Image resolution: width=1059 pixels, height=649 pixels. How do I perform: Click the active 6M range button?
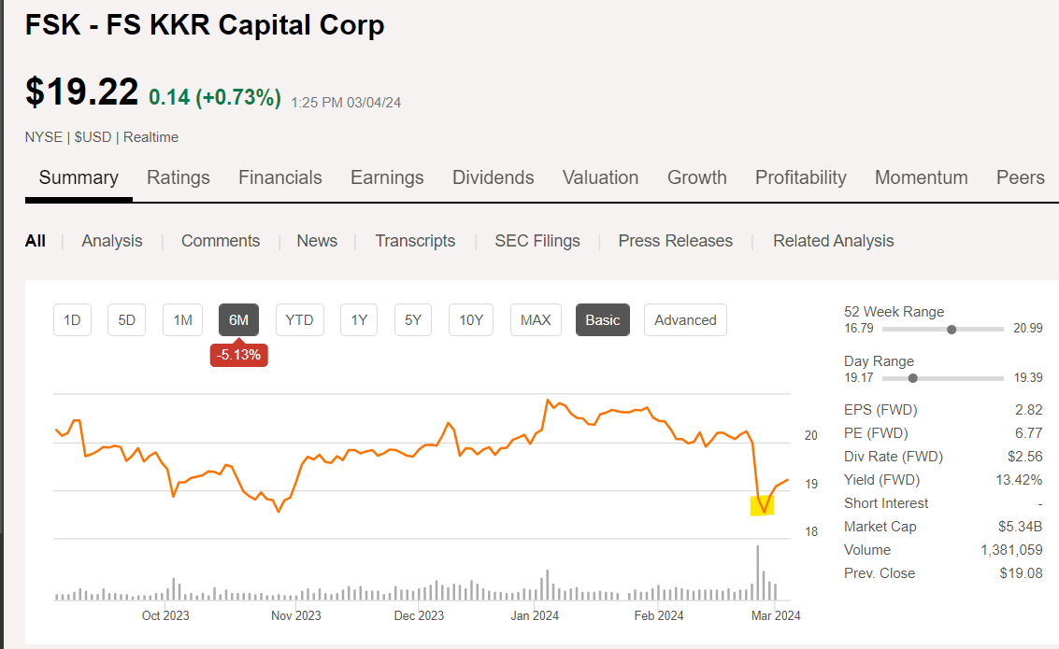tap(238, 320)
